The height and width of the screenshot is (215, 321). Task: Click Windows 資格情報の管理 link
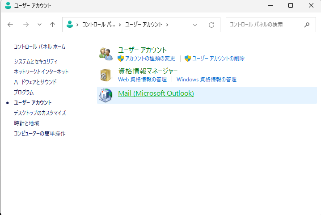pyautogui.click(x=206, y=80)
